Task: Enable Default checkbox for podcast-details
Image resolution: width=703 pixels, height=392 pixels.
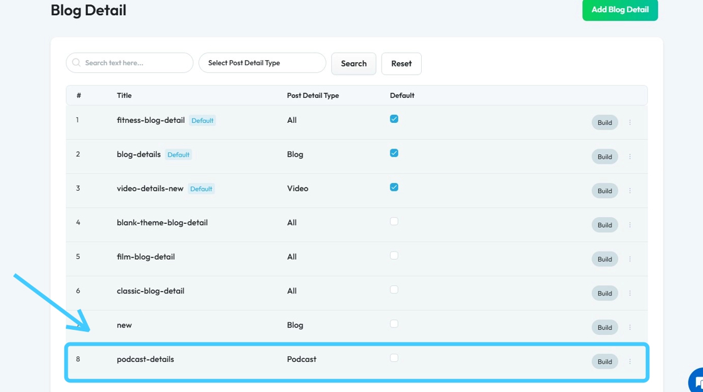Action: tap(394, 358)
